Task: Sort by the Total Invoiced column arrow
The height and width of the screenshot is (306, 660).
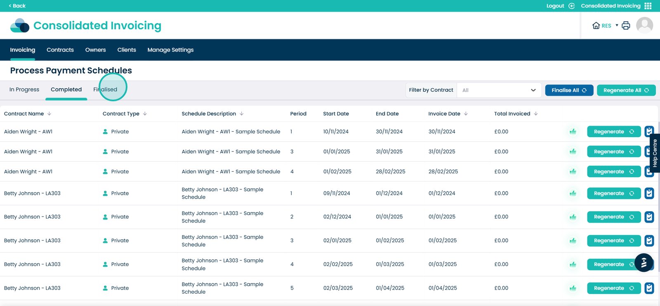Action: 536,114
